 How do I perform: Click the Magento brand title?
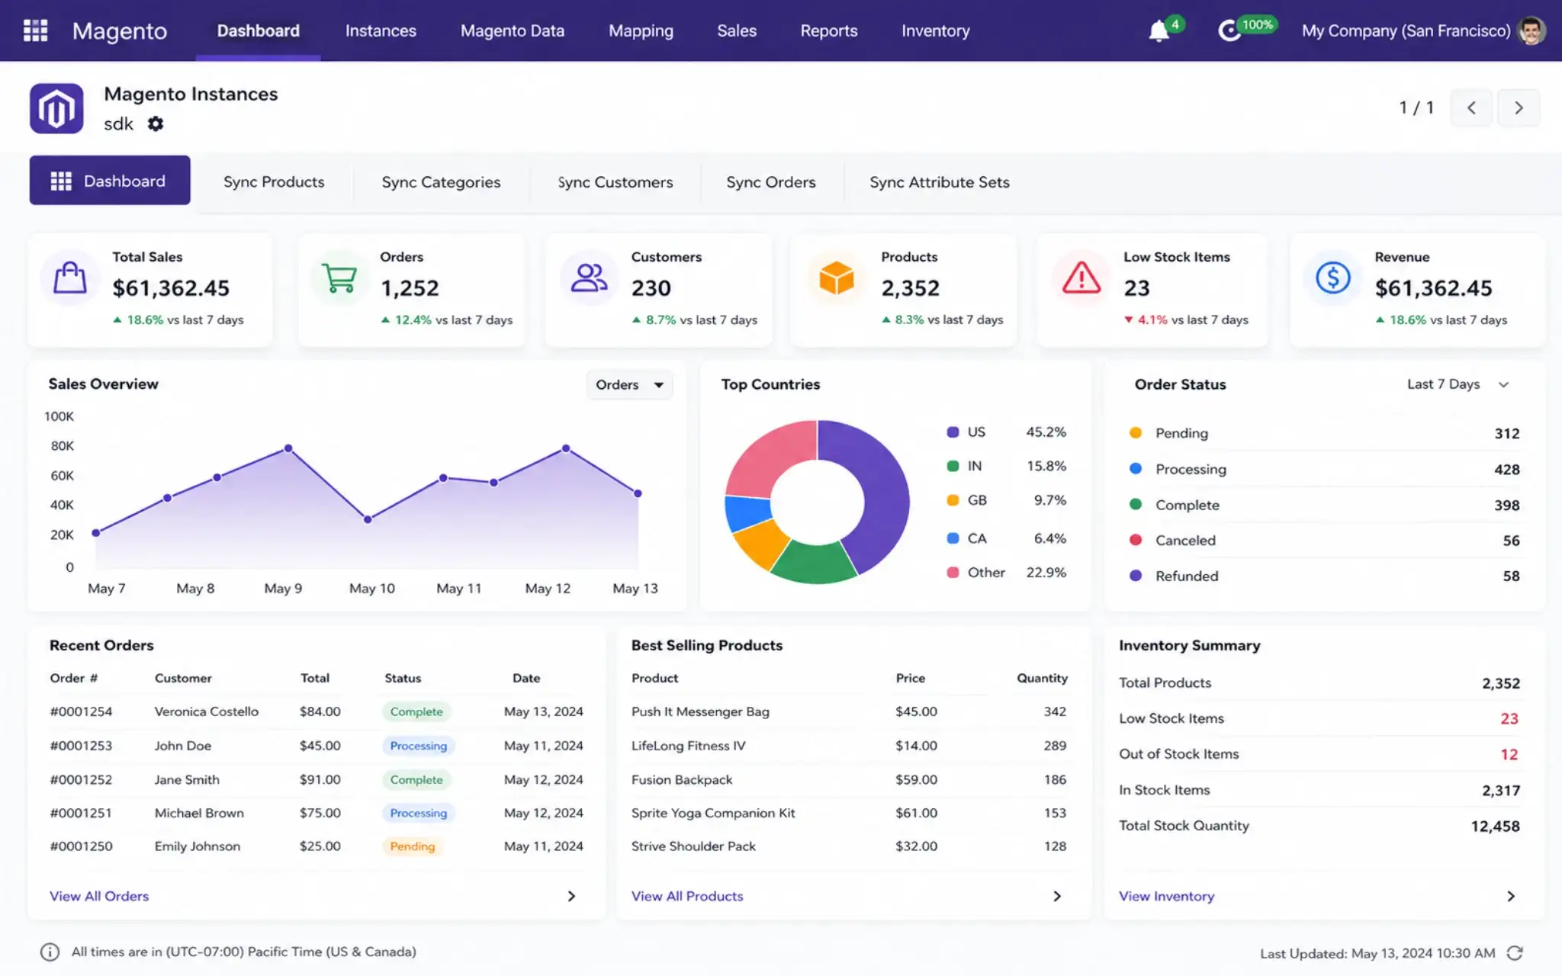(x=120, y=31)
